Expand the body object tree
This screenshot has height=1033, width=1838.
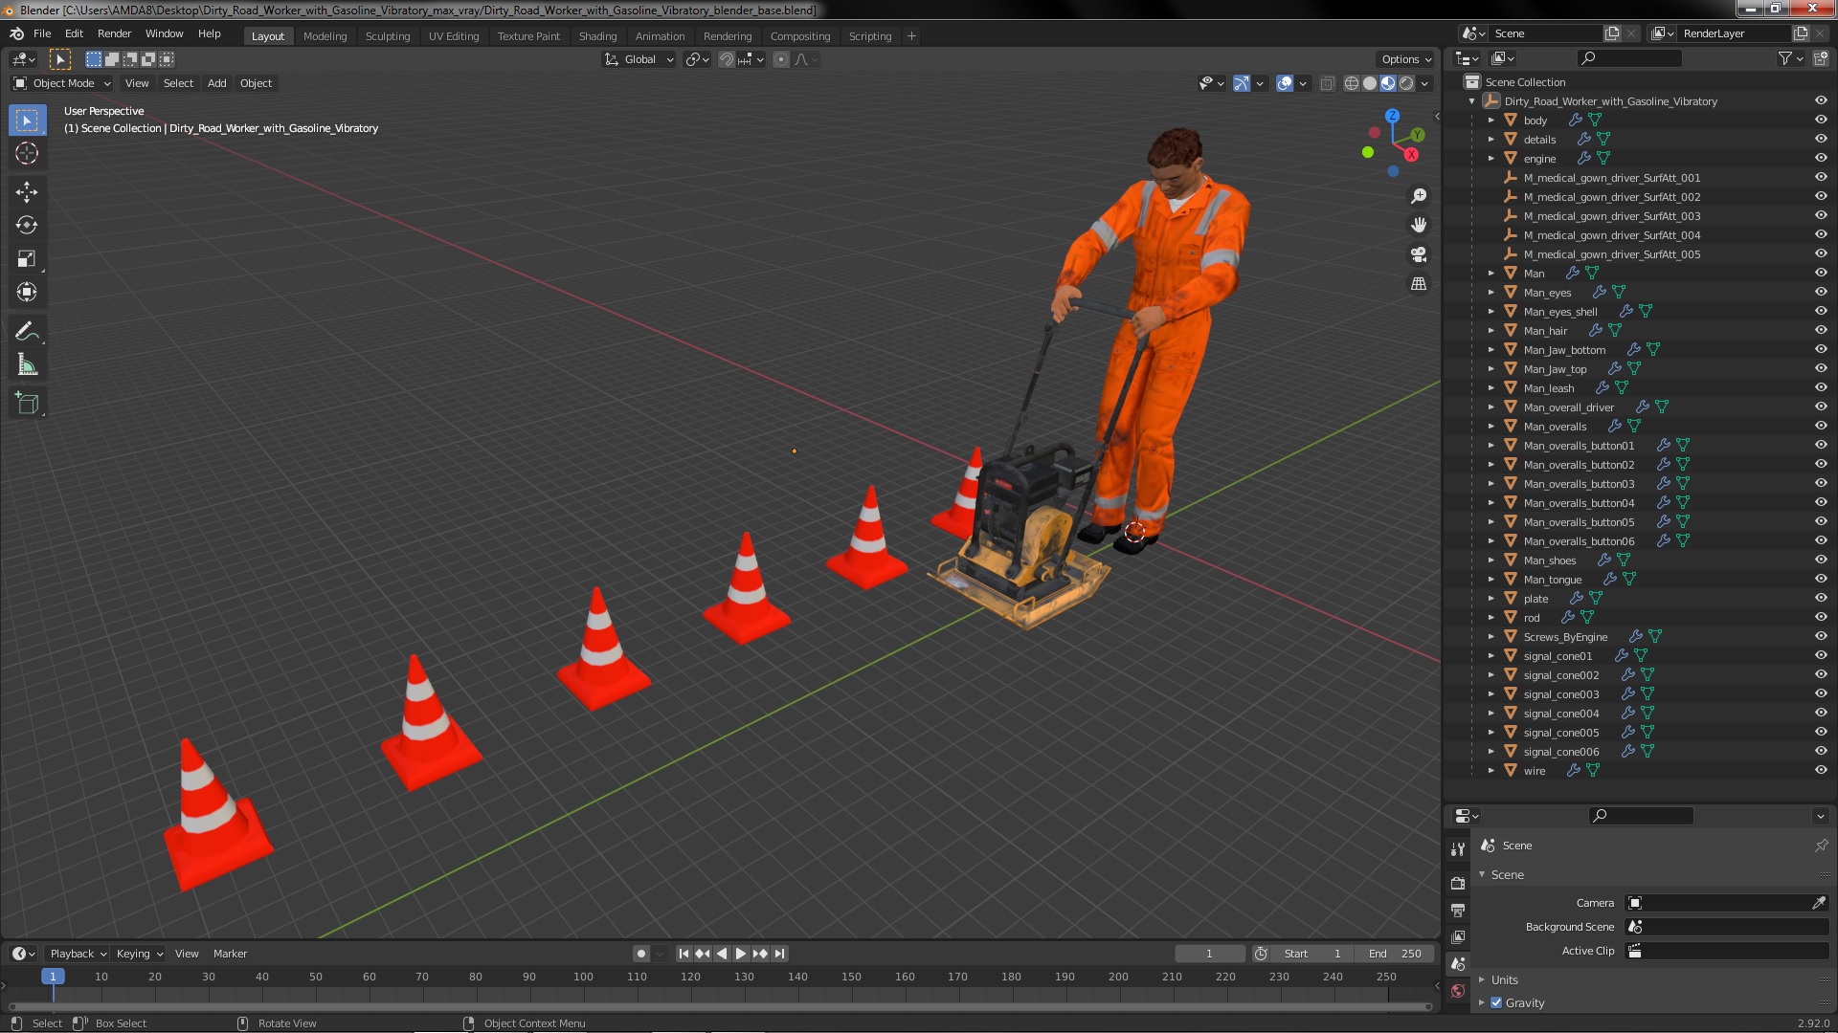click(1491, 121)
